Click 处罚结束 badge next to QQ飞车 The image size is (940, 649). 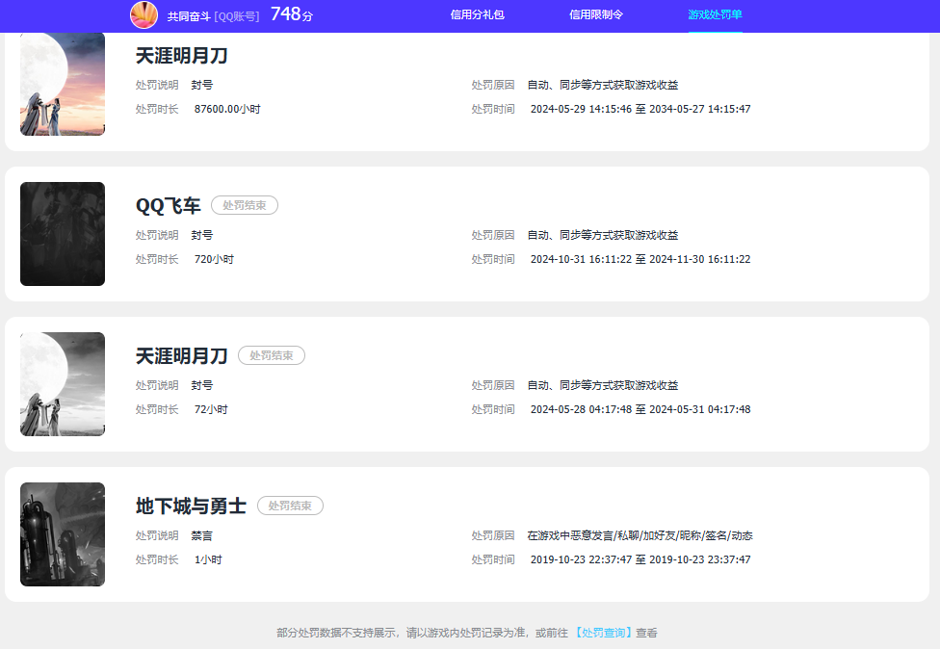click(245, 205)
